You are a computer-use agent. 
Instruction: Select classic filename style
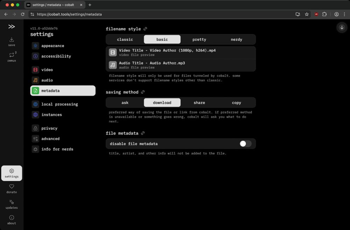tap(125, 39)
